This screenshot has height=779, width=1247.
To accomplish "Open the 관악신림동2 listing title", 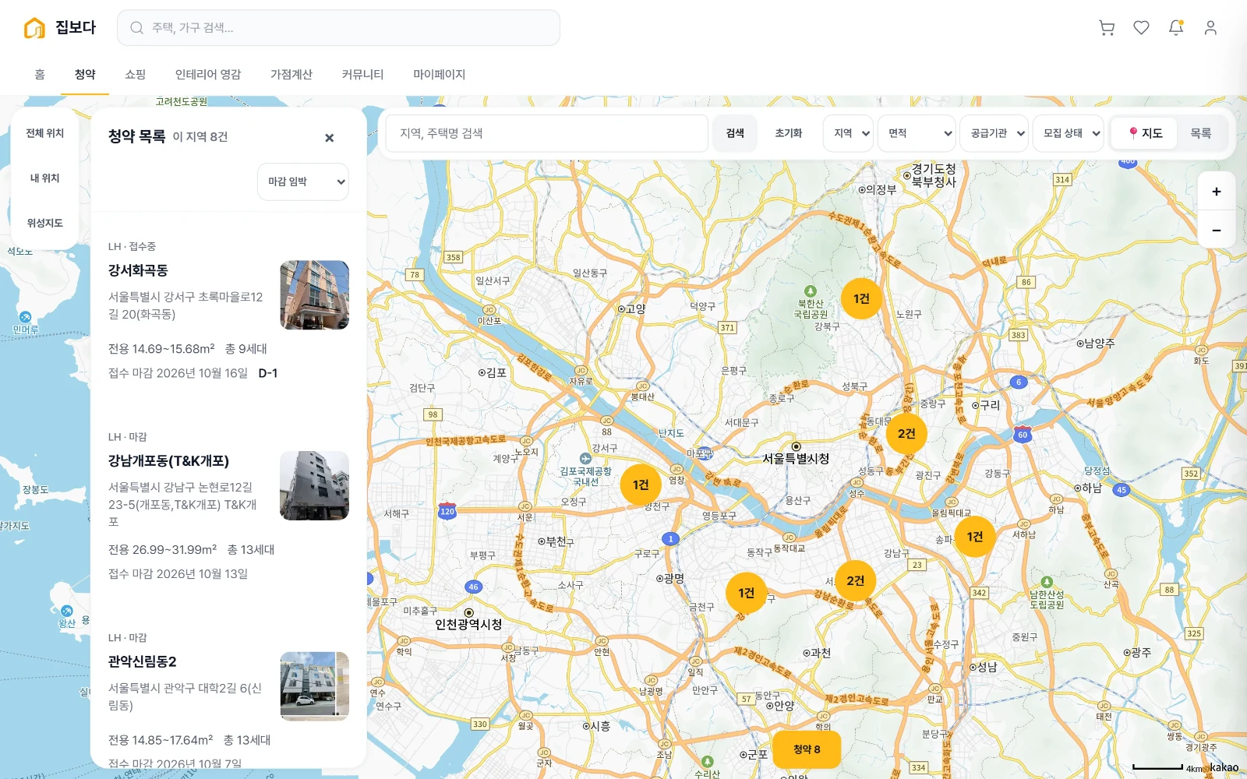I will coord(142,661).
